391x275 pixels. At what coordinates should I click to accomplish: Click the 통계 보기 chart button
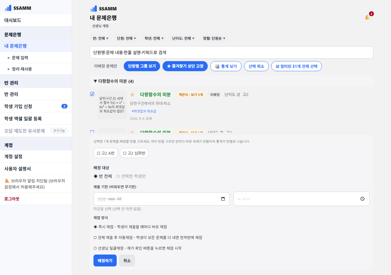point(226,66)
